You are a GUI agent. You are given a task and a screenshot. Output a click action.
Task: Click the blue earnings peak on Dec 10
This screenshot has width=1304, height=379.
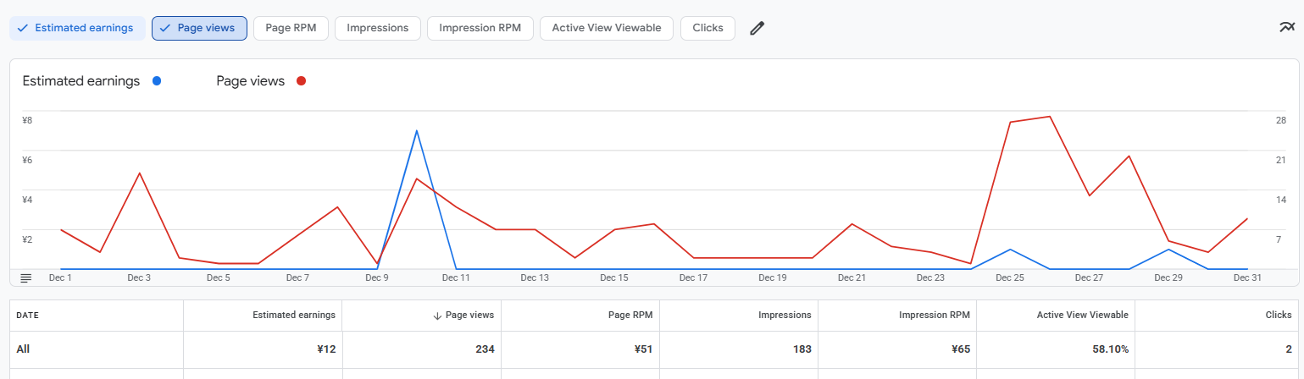tap(416, 131)
